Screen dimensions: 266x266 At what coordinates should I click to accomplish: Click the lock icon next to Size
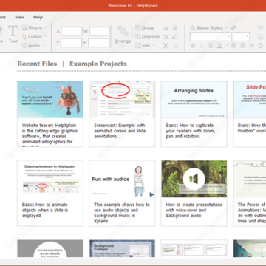(175, 46)
